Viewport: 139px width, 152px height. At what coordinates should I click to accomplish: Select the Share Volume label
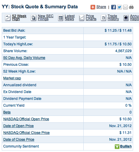[15, 51]
